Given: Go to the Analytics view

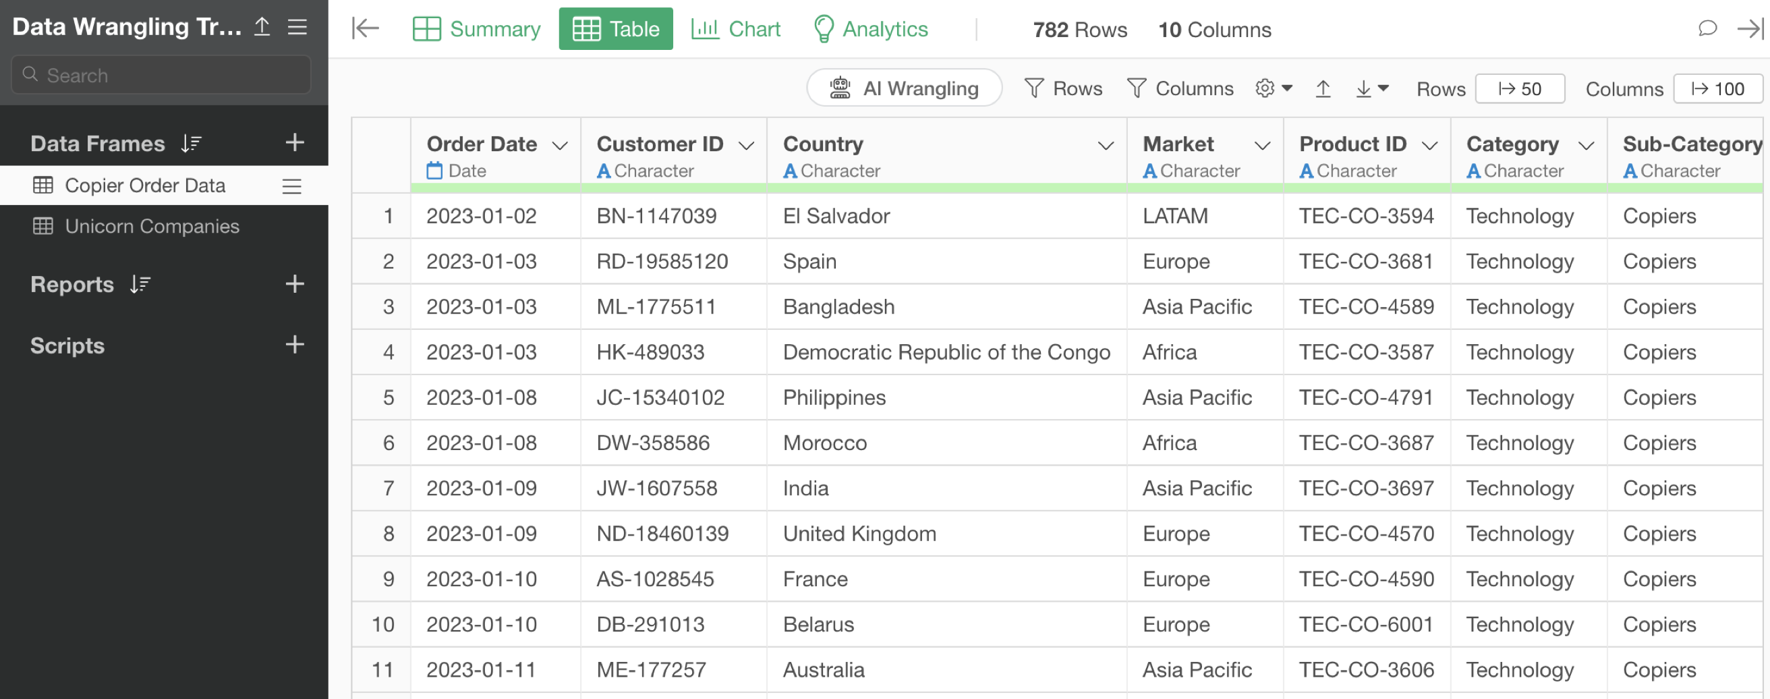Looking at the screenshot, I should (x=871, y=29).
